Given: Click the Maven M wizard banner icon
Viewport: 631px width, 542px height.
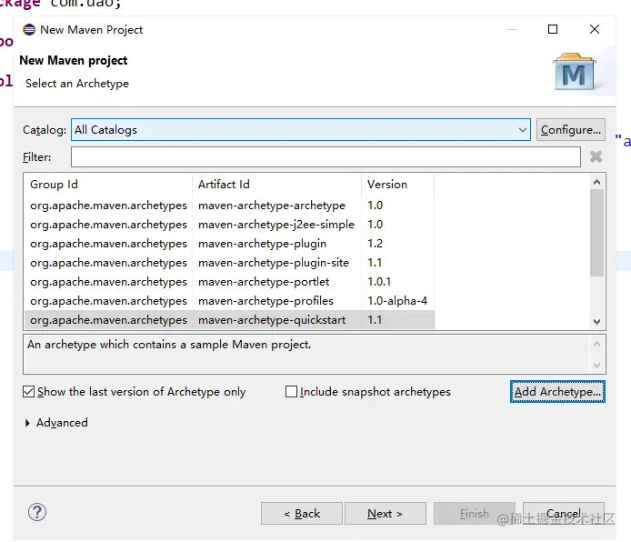Looking at the screenshot, I should click(x=575, y=72).
